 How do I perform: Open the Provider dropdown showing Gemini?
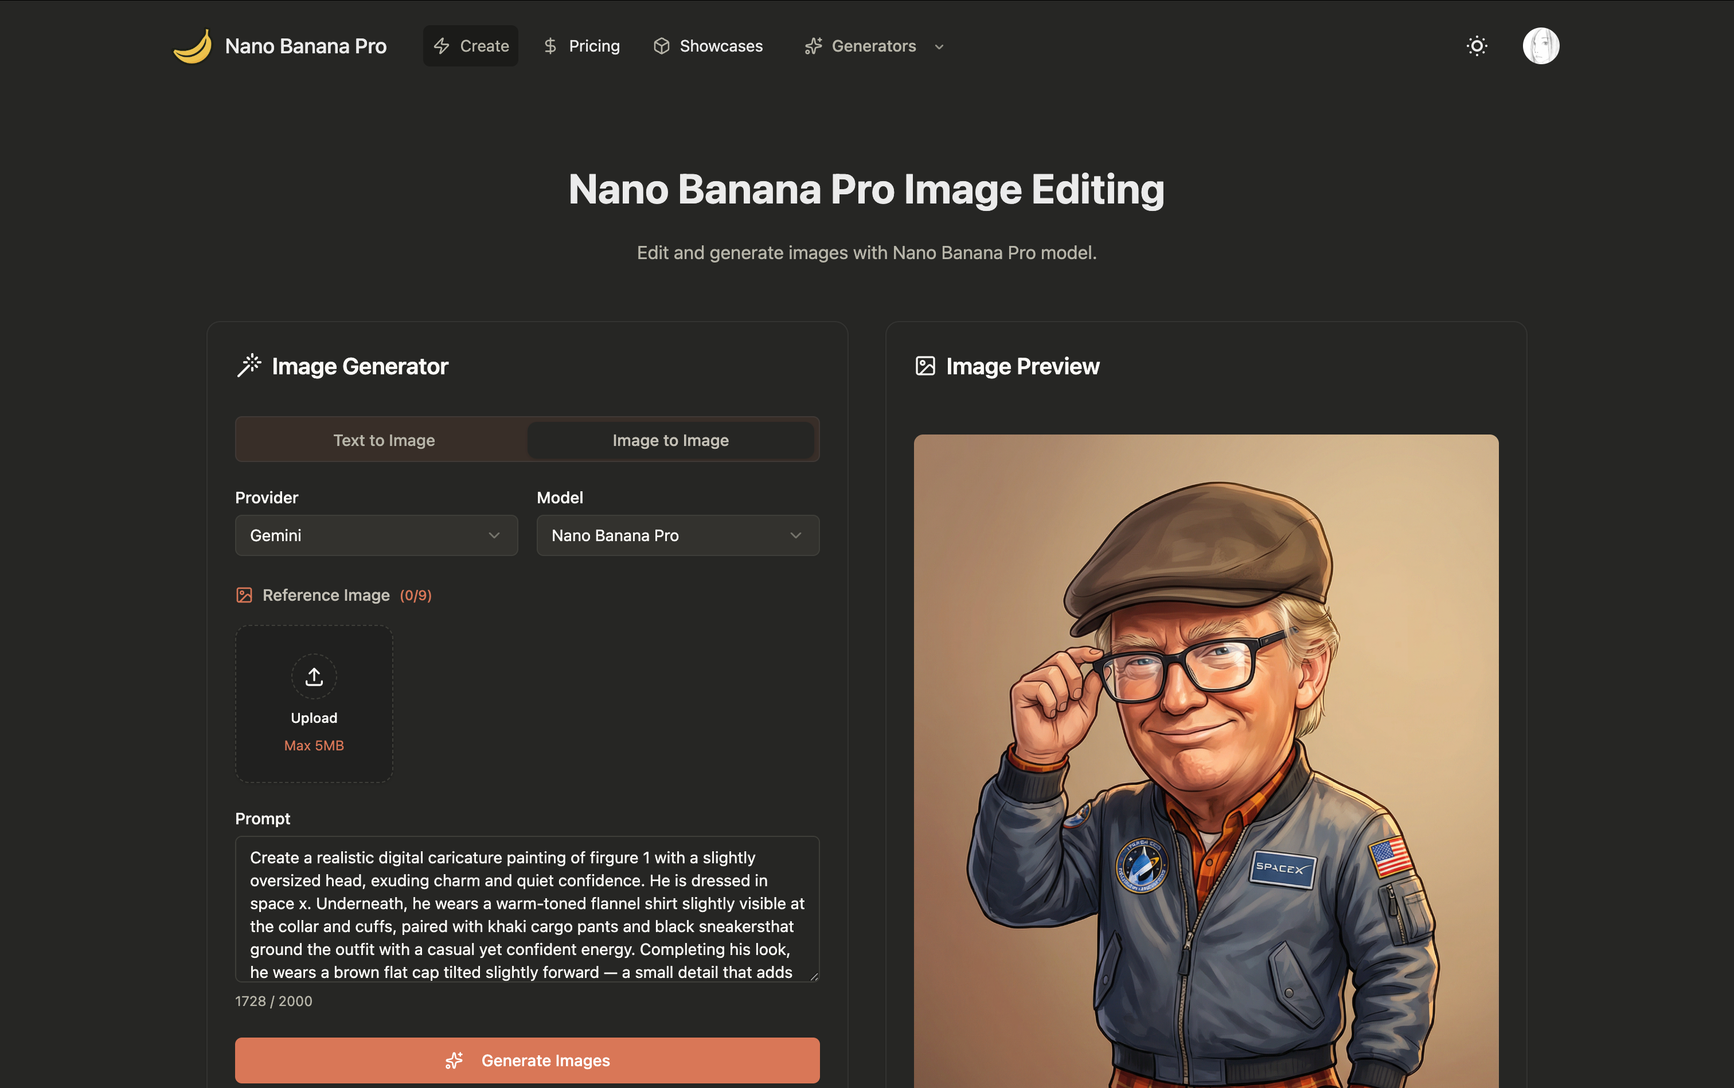376,535
